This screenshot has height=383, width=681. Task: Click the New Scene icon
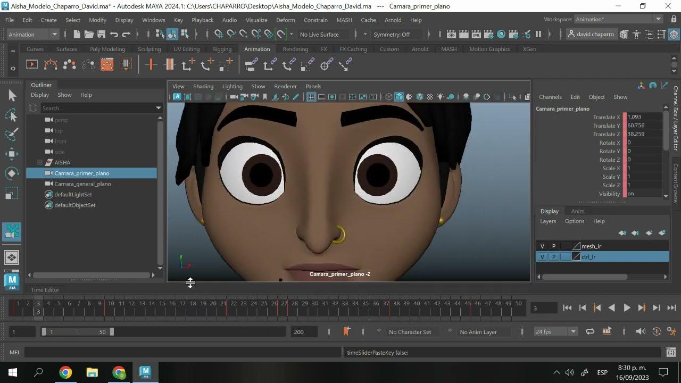pyautogui.click(x=77, y=34)
